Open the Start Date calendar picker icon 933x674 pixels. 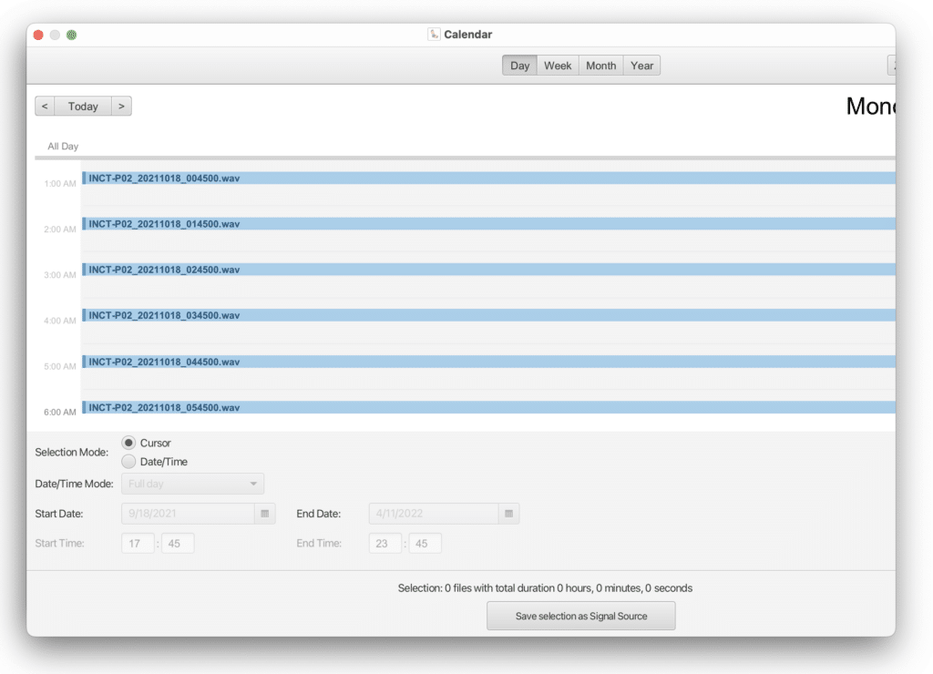tap(264, 514)
